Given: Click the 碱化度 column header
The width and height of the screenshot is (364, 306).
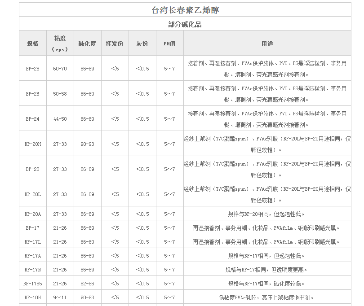Looking at the screenshot, I should point(87,44).
